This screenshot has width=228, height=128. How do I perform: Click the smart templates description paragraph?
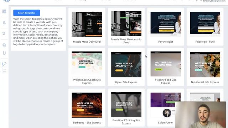pyautogui.click(x=38, y=32)
